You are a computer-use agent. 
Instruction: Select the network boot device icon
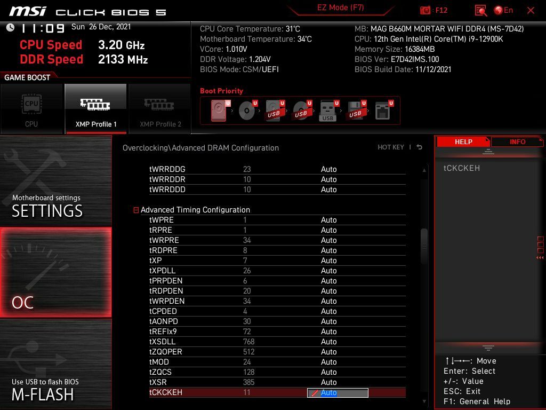tap(382, 111)
